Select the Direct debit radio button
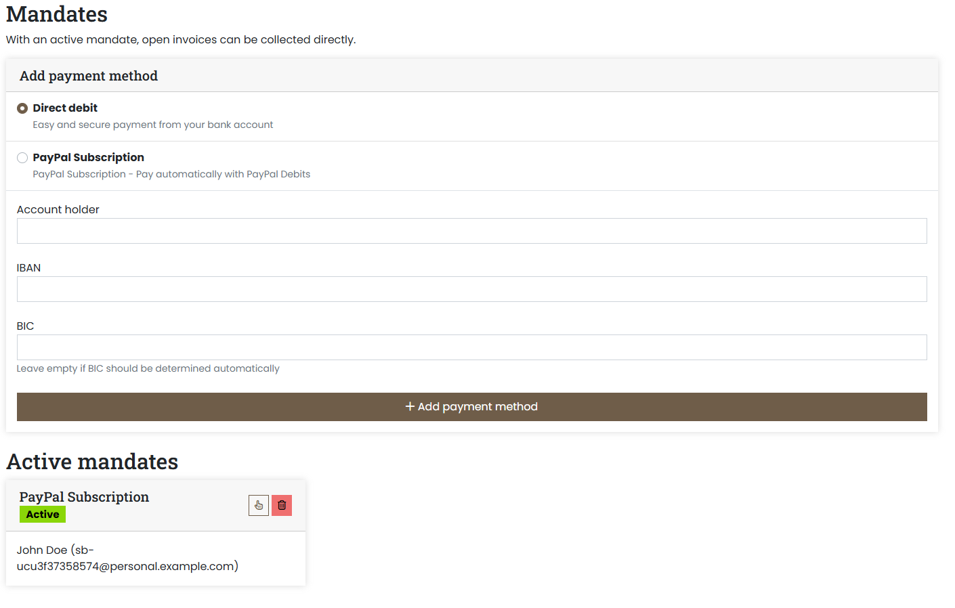 coord(22,108)
